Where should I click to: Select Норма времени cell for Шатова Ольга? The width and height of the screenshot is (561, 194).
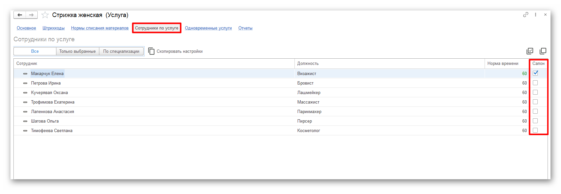point(507,121)
